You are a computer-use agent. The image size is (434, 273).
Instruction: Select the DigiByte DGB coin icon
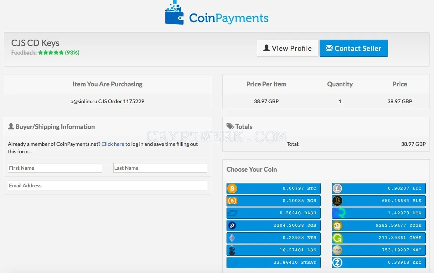[232, 226]
